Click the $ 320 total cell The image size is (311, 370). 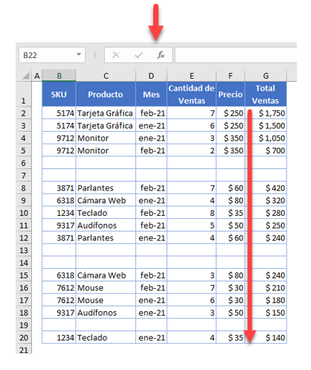(266, 200)
